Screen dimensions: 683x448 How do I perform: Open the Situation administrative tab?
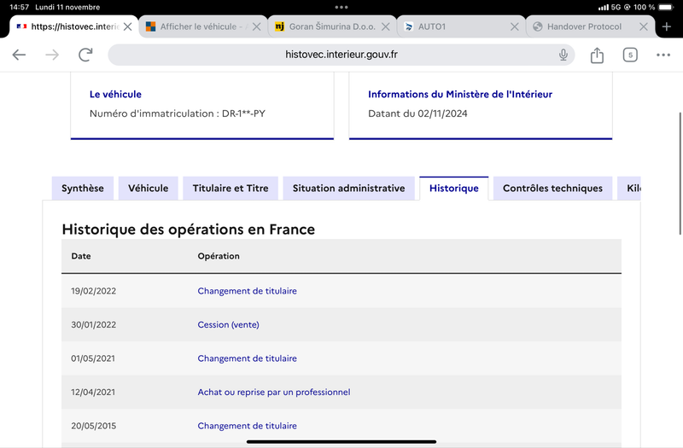(x=348, y=188)
